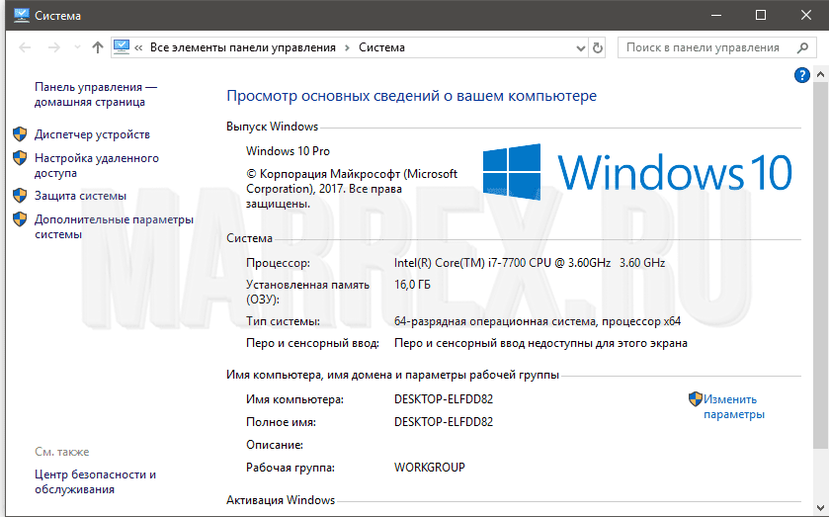Click Изменить параметры link

click(x=734, y=407)
